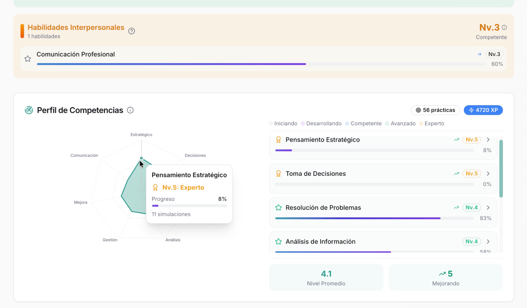Click the Comunicación Profesional progress bar
The image size is (527, 308).
coord(261,64)
